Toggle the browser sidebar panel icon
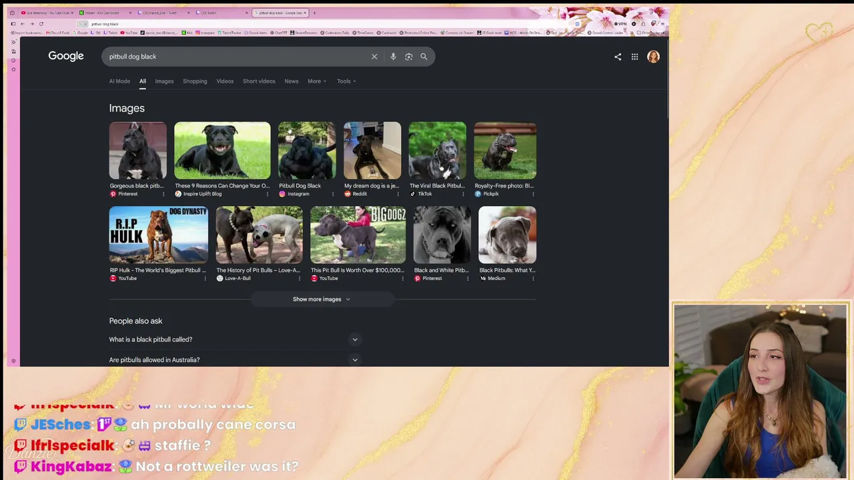 [x=13, y=24]
